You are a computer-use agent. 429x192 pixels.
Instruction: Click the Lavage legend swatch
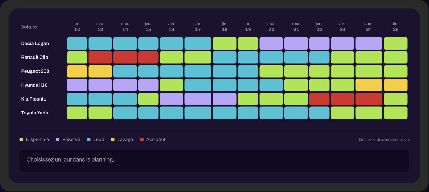click(x=113, y=140)
